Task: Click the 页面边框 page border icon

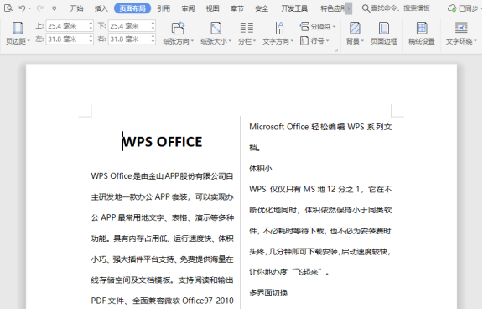Action: (384, 28)
